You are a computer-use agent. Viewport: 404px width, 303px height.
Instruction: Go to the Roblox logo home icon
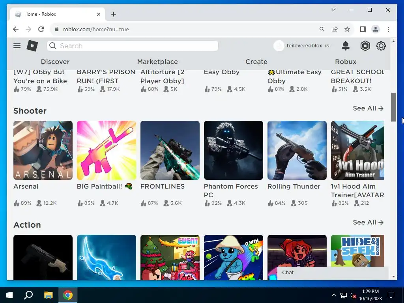tap(32, 46)
